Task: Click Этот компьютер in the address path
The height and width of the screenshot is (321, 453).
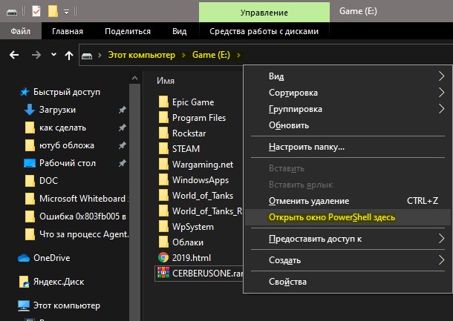Action: 142,55
